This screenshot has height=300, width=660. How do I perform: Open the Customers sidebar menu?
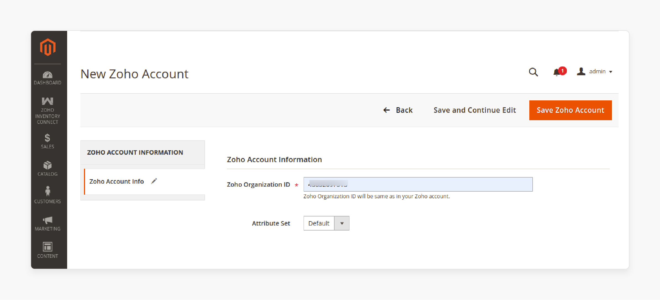[48, 195]
